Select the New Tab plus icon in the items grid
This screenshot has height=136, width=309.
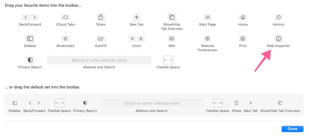click(137, 17)
